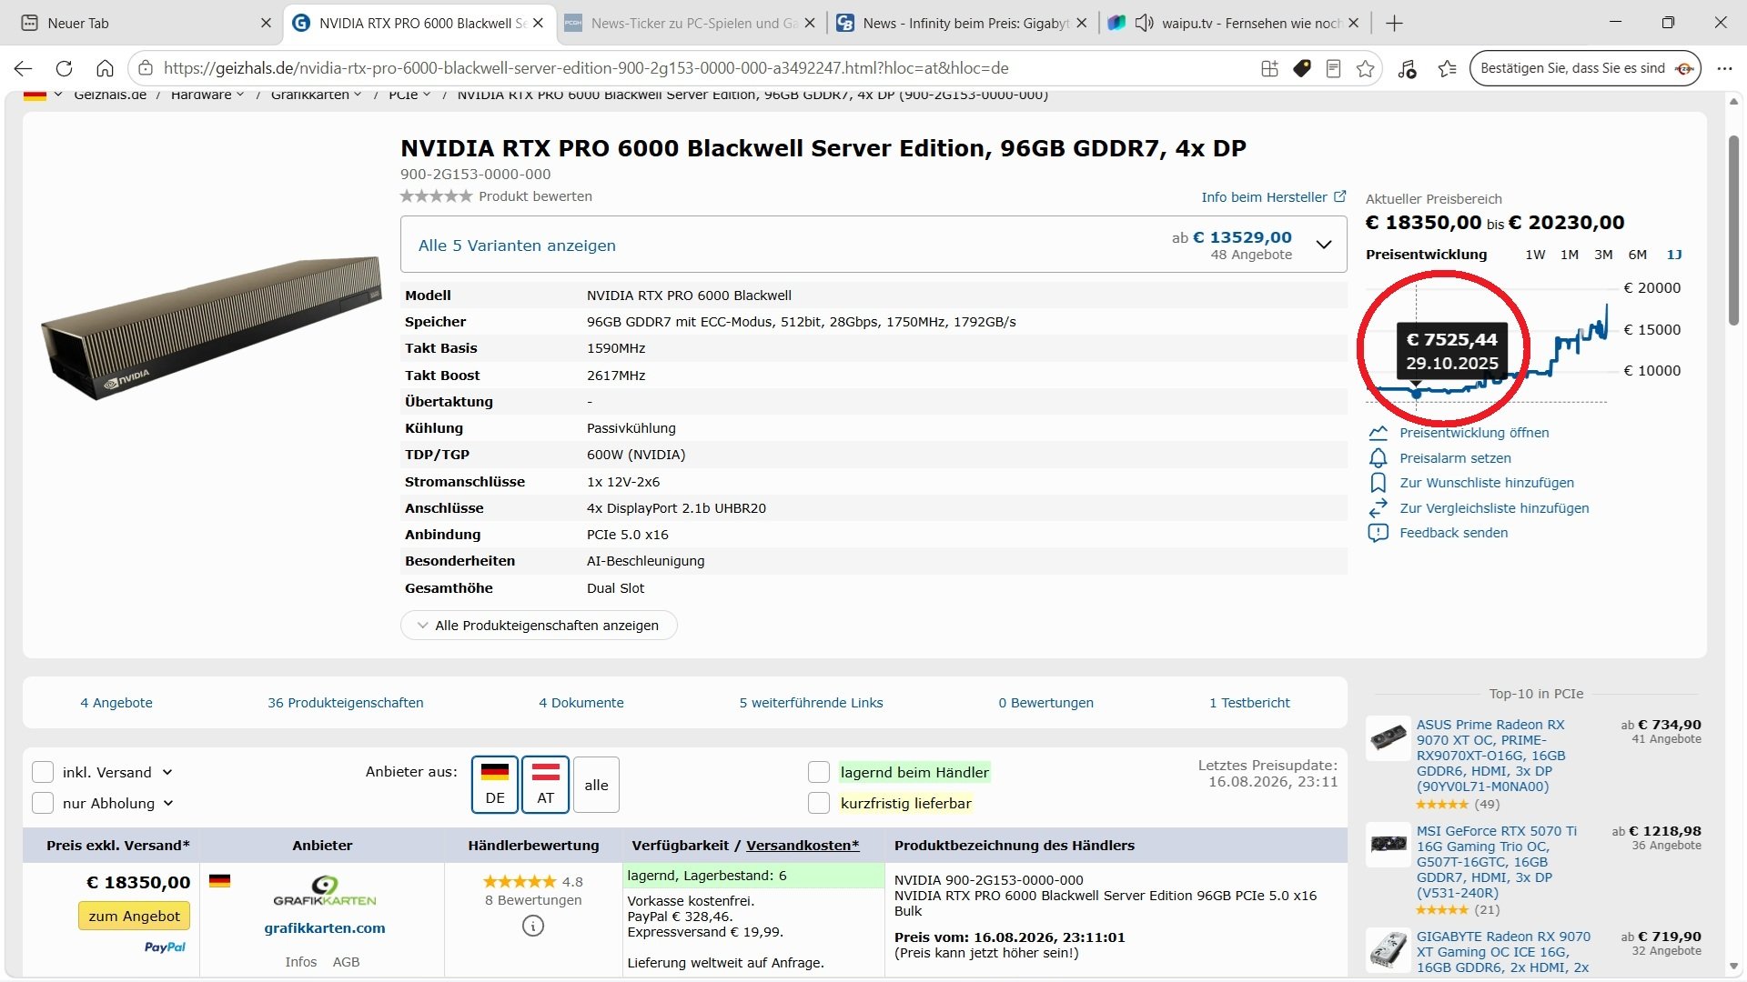Open the inkl. Versand dropdown arrow
Screen dimensions: 1747x982
[167, 772]
